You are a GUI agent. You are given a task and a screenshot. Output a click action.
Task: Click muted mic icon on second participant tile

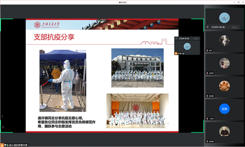tap(207, 50)
